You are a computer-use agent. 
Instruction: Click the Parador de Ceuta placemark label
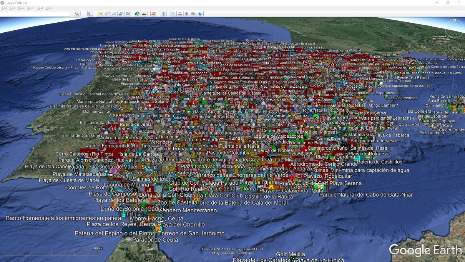[x=155, y=240]
